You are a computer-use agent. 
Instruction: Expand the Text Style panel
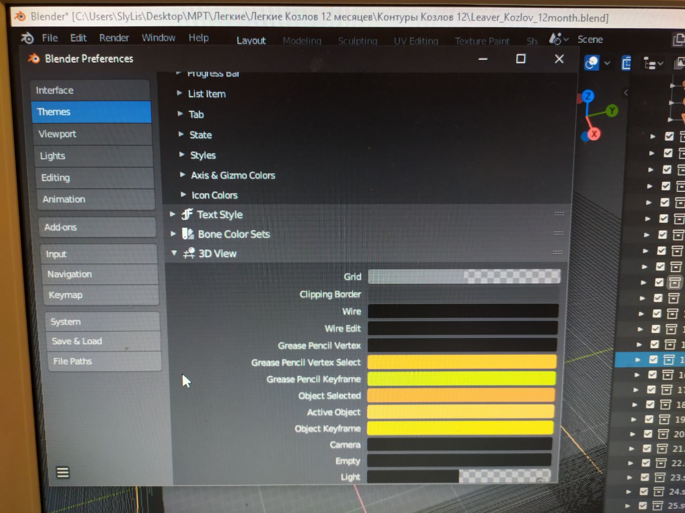(173, 214)
